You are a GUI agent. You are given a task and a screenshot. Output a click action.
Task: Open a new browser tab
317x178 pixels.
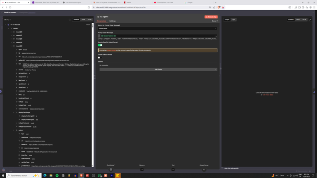click(215, 3)
